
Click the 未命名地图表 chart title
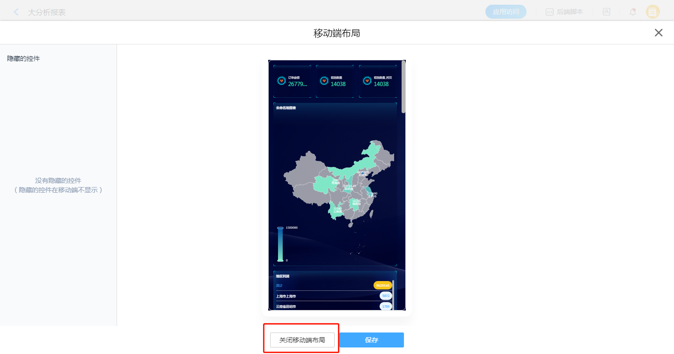coord(286,108)
